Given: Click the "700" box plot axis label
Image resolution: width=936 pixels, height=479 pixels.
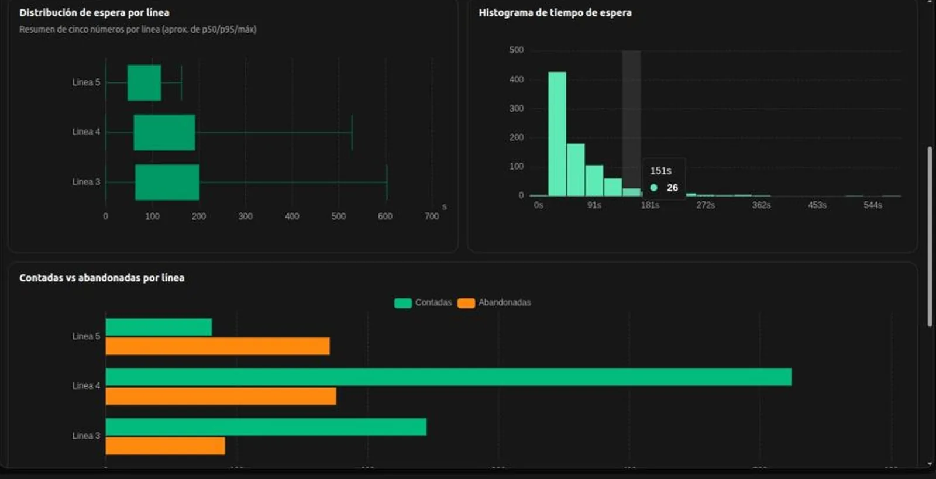Looking at the screenshot, I should (x=432, y=216).
